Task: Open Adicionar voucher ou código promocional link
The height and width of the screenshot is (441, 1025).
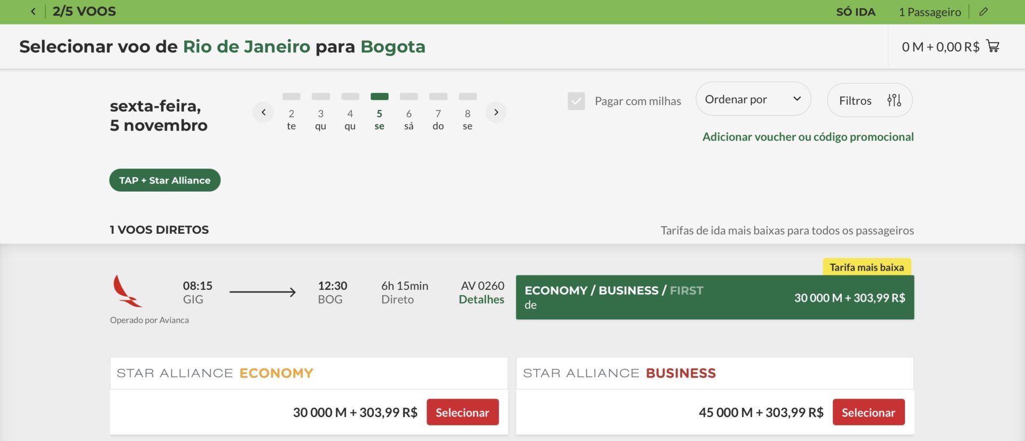Action: point(808,137)
